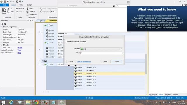The width and height of the screenshot is (187, 105).
Task: Click the ribbon help icon at top right
Action: point(186,5)
